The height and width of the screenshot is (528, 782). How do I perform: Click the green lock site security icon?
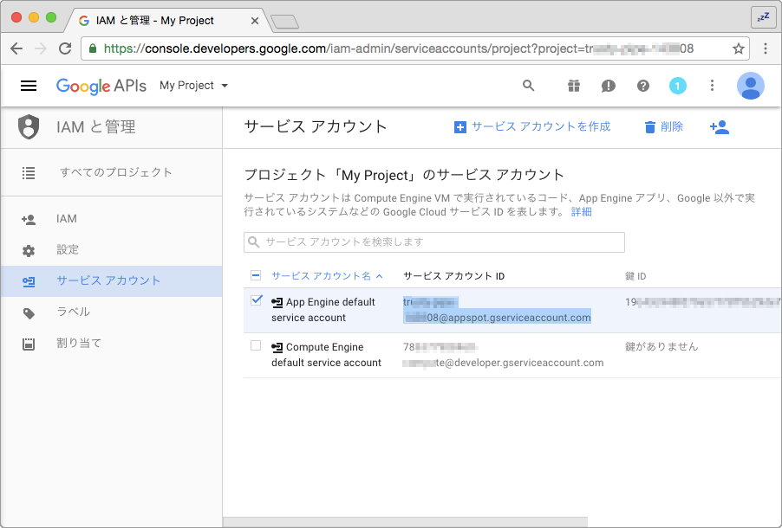click(x=92, y=48)
